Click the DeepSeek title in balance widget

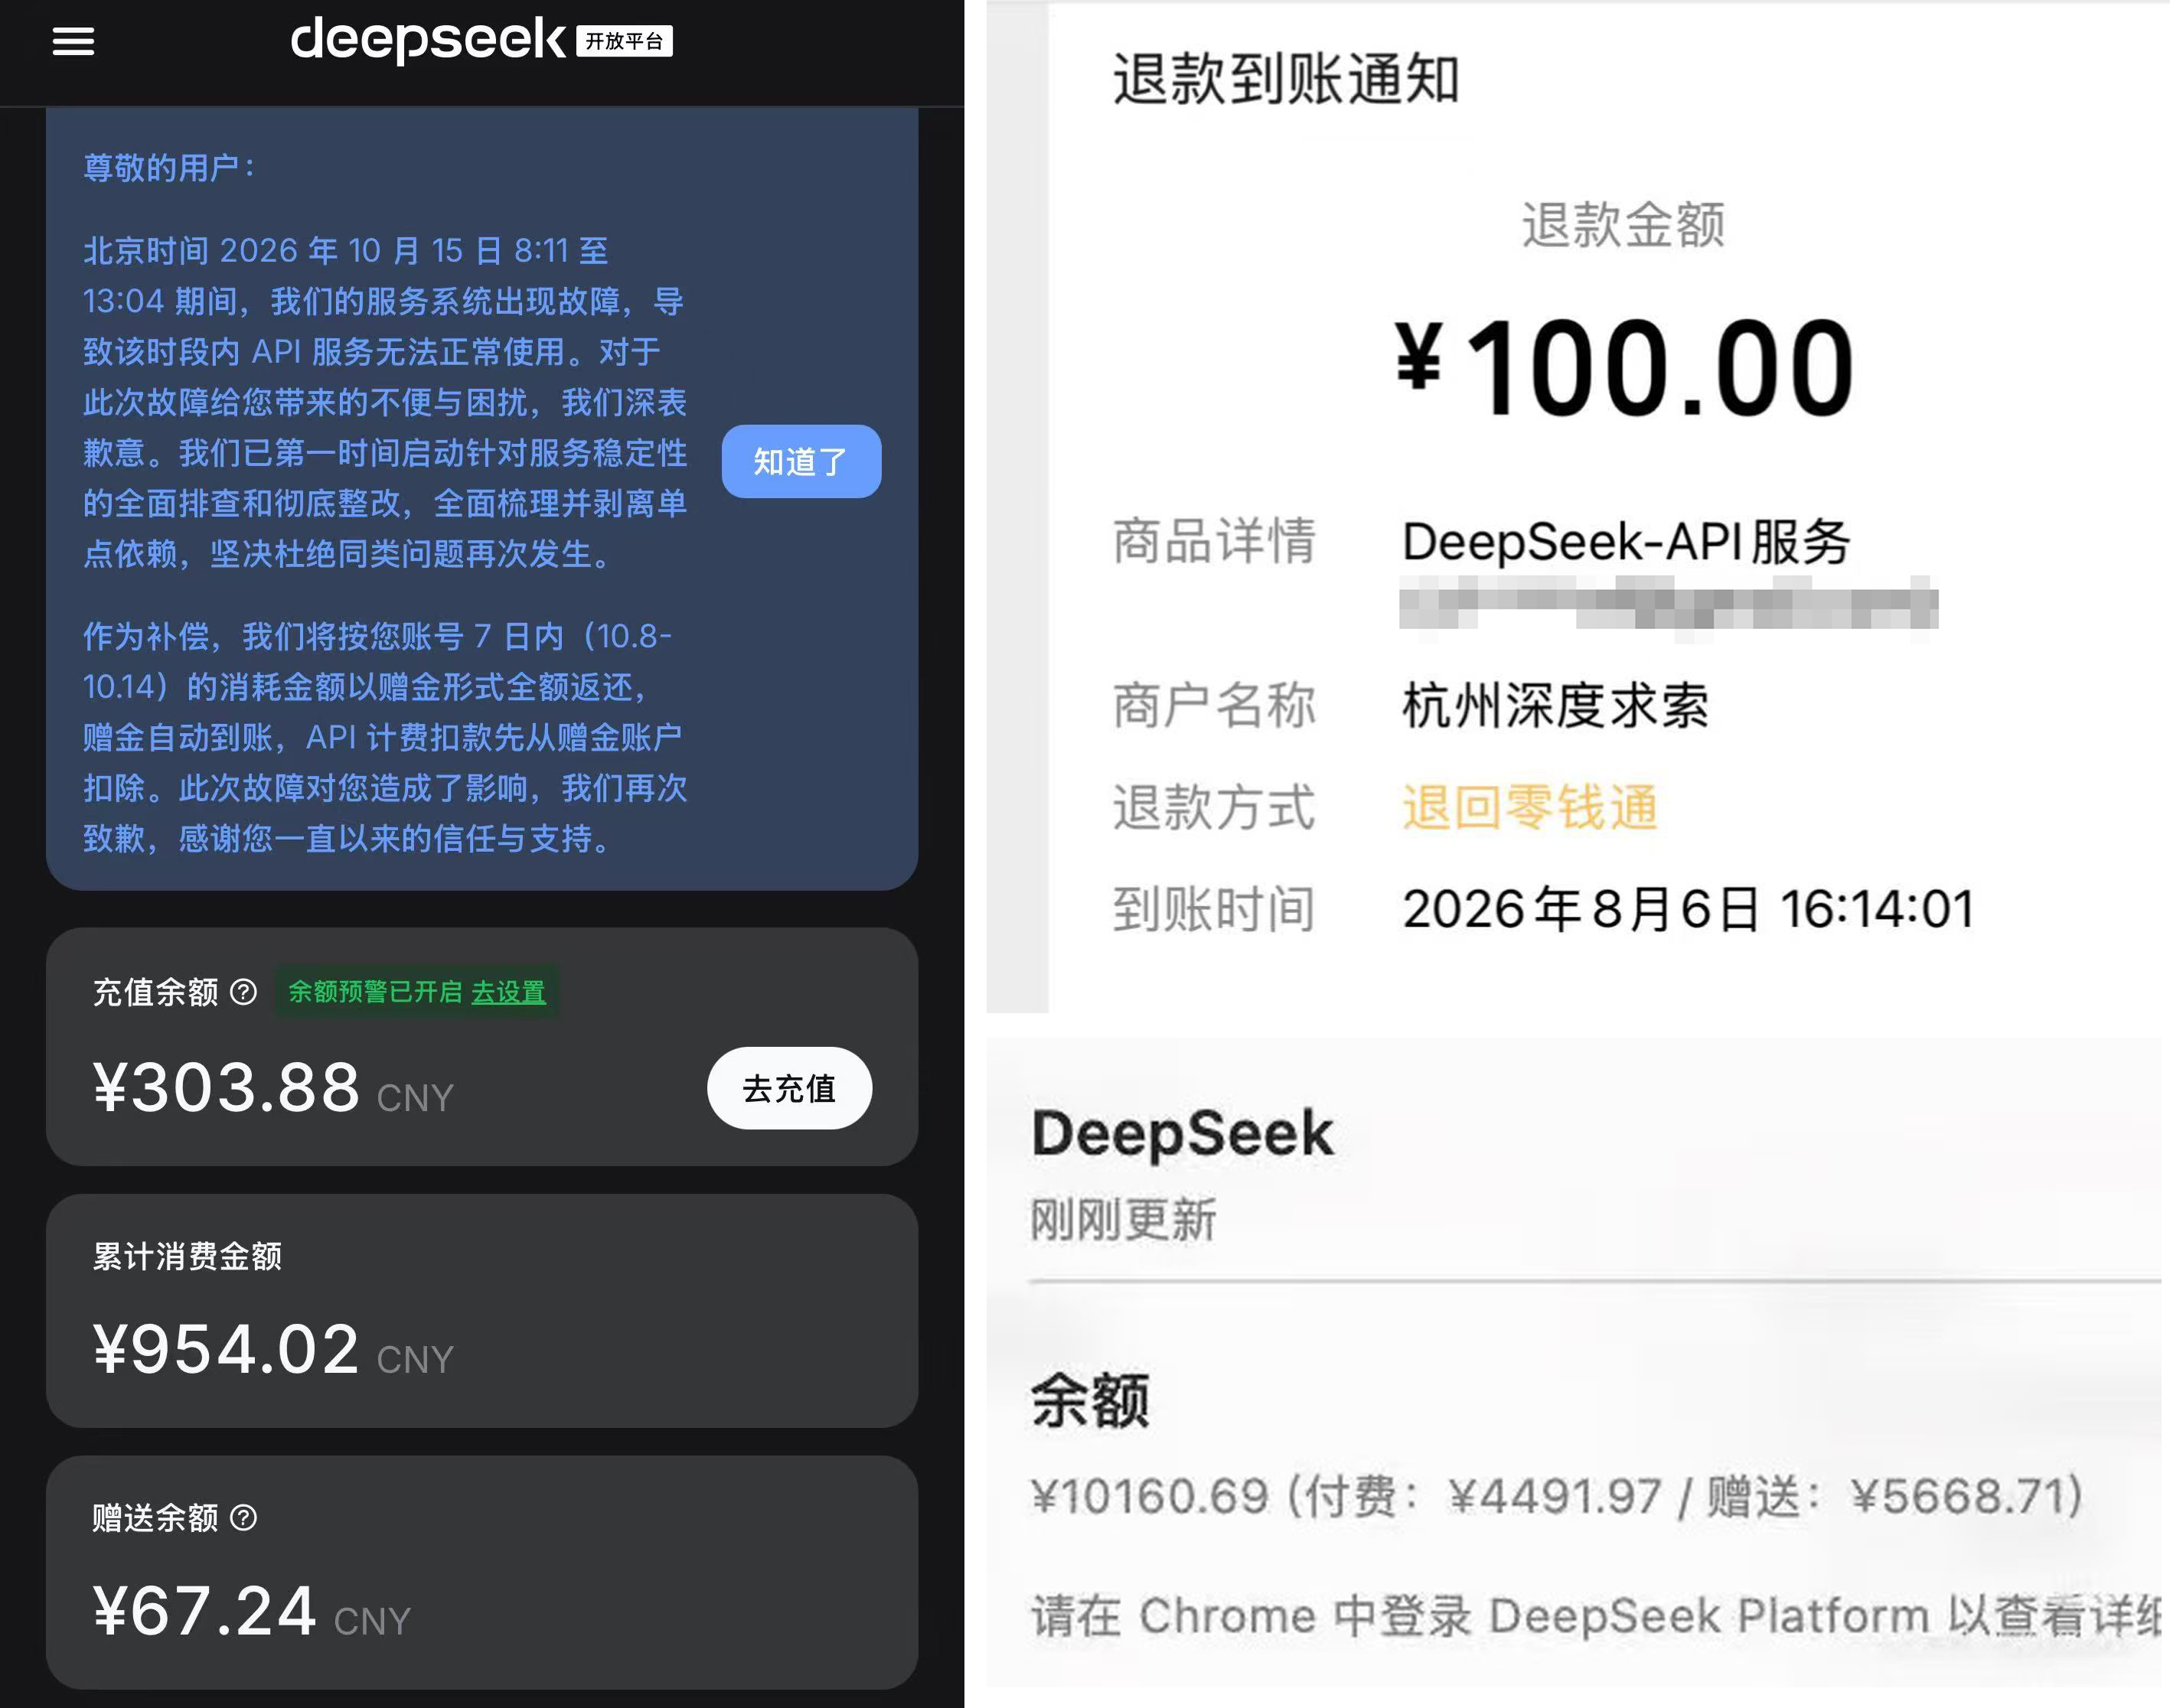coord(1183,1134)
